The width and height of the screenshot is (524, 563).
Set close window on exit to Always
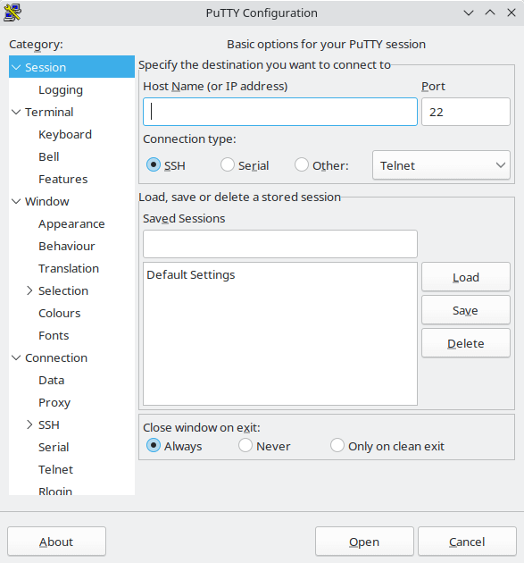154,446
